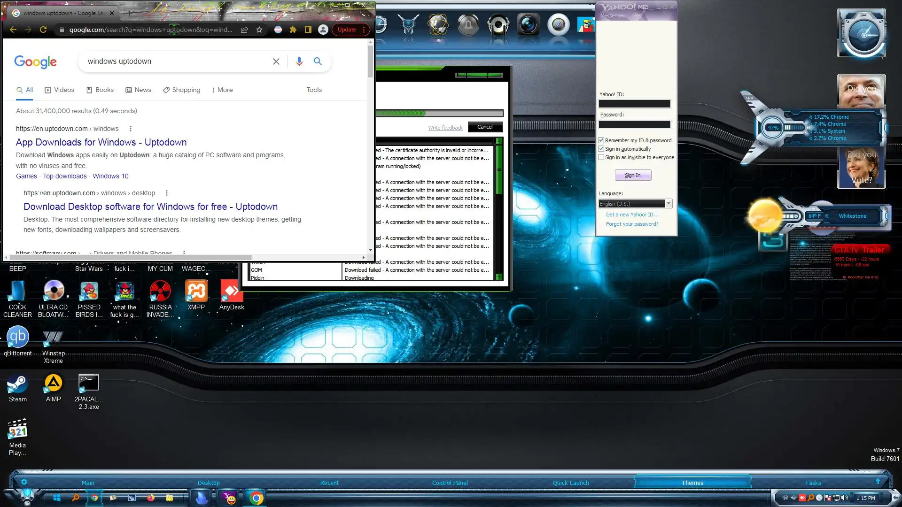This screenshot has height=507, width=902.
Task: Click the Google voice search microphone icon
Action: tap(299, 61)
